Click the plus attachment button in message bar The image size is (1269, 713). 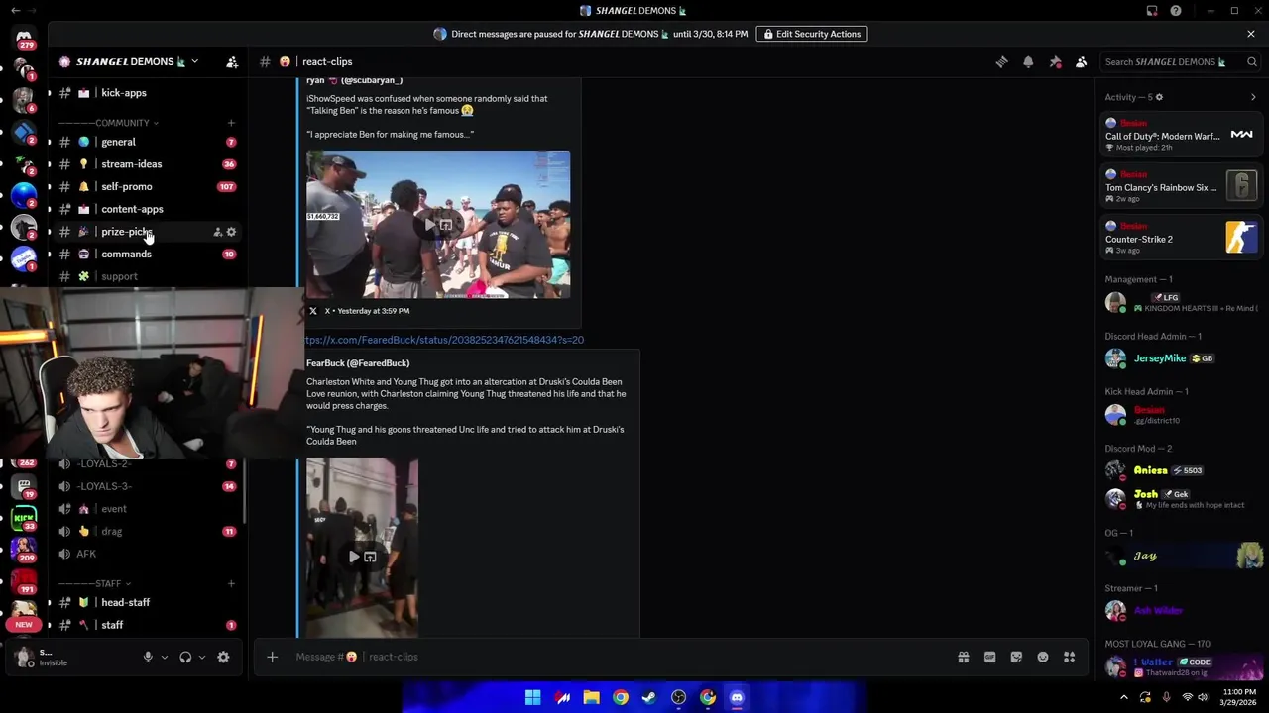click(x=272, y=657)
